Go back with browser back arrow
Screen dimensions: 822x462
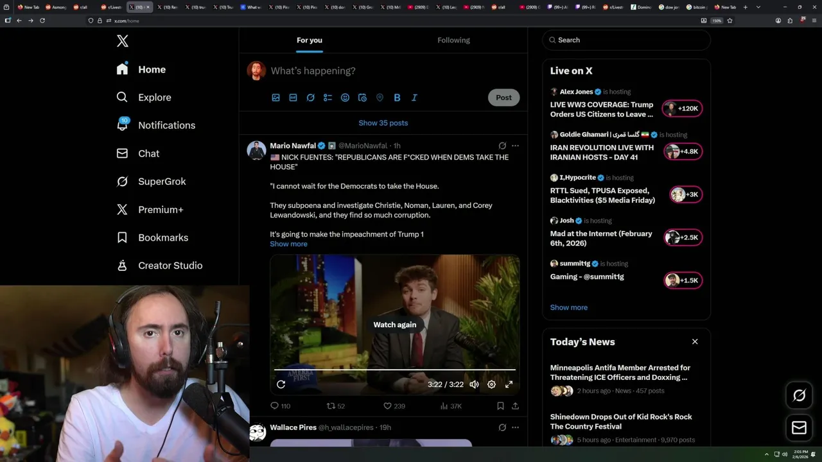[19, 21]
